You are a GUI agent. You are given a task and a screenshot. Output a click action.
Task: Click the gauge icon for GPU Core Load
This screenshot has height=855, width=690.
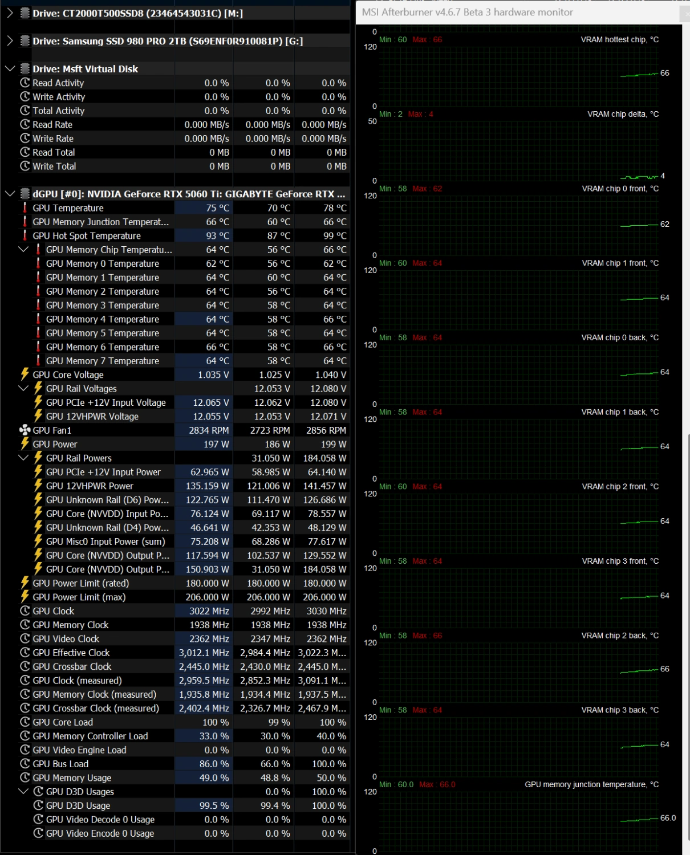(x=25, y=722)
